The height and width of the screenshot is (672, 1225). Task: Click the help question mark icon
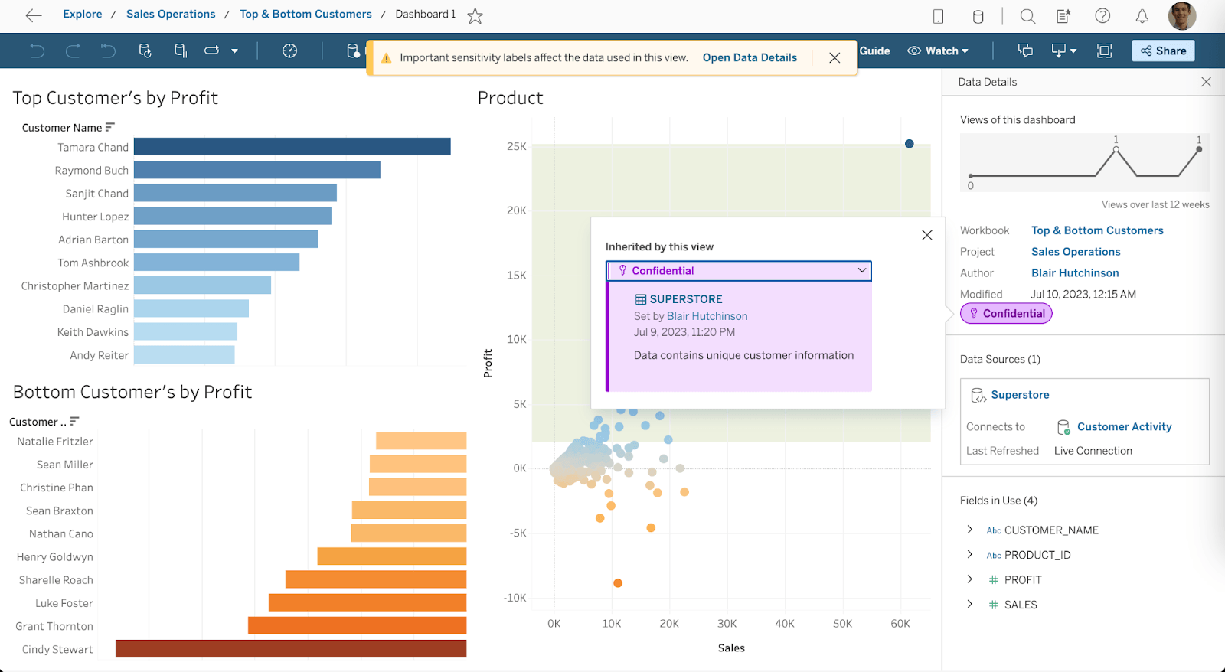tap(1102, 16)
